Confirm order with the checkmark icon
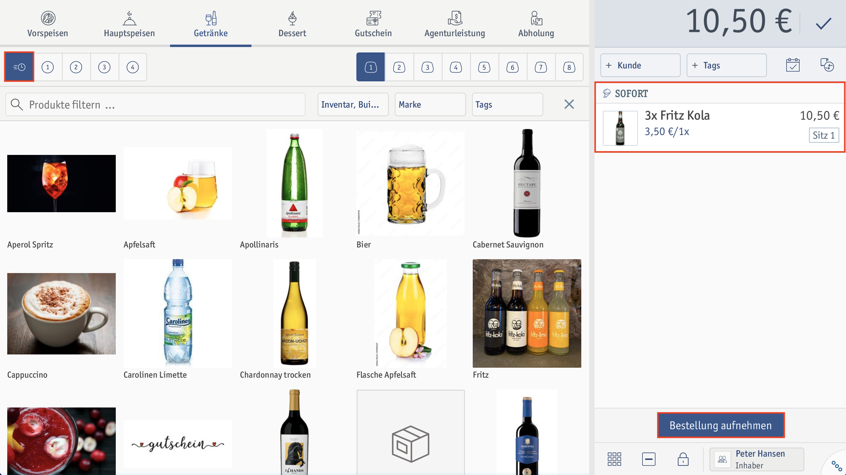Screen dimensions: 846x475 (823, 23)
